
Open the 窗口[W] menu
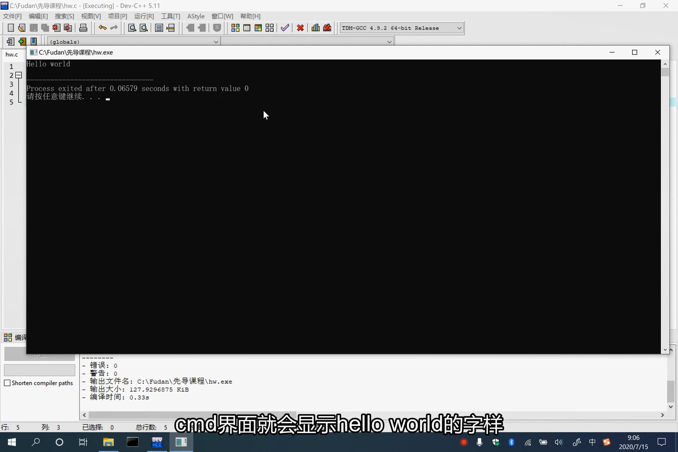coord(222,16)
